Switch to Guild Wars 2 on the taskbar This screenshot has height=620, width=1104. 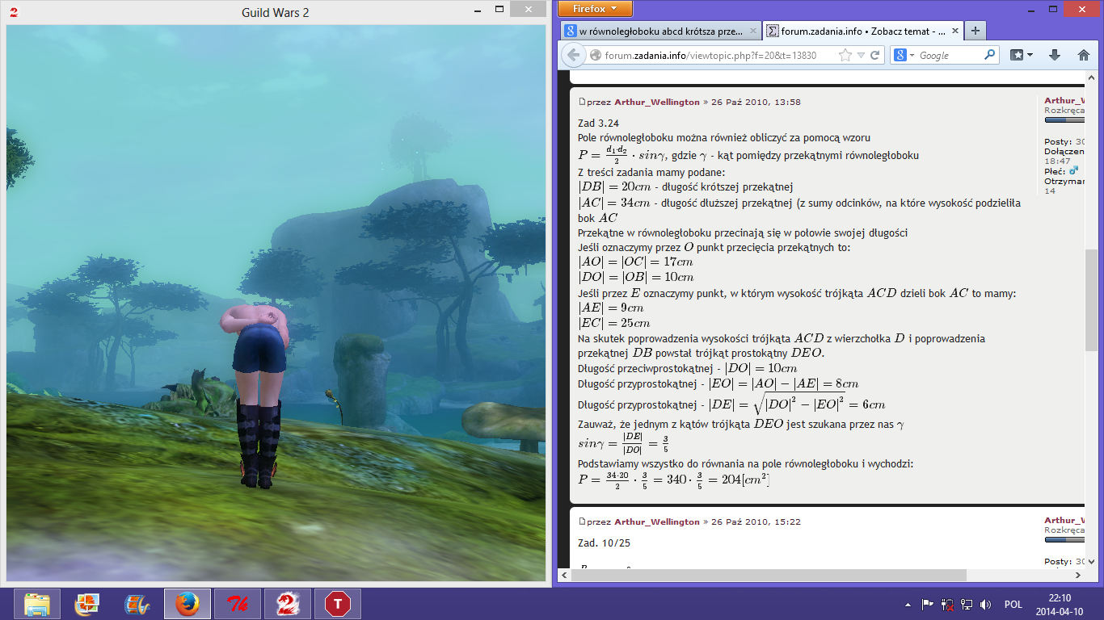[288, 604]
